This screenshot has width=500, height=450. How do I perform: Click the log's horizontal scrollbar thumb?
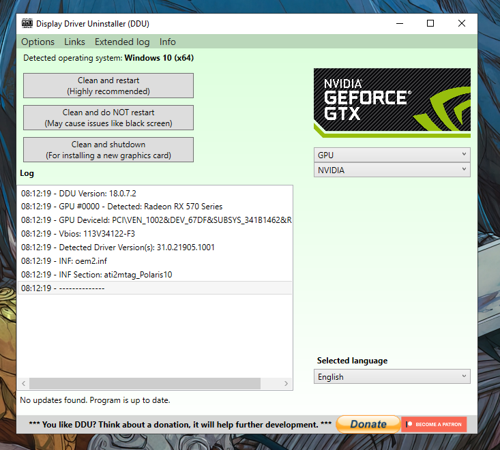click(x=145, y=384)
